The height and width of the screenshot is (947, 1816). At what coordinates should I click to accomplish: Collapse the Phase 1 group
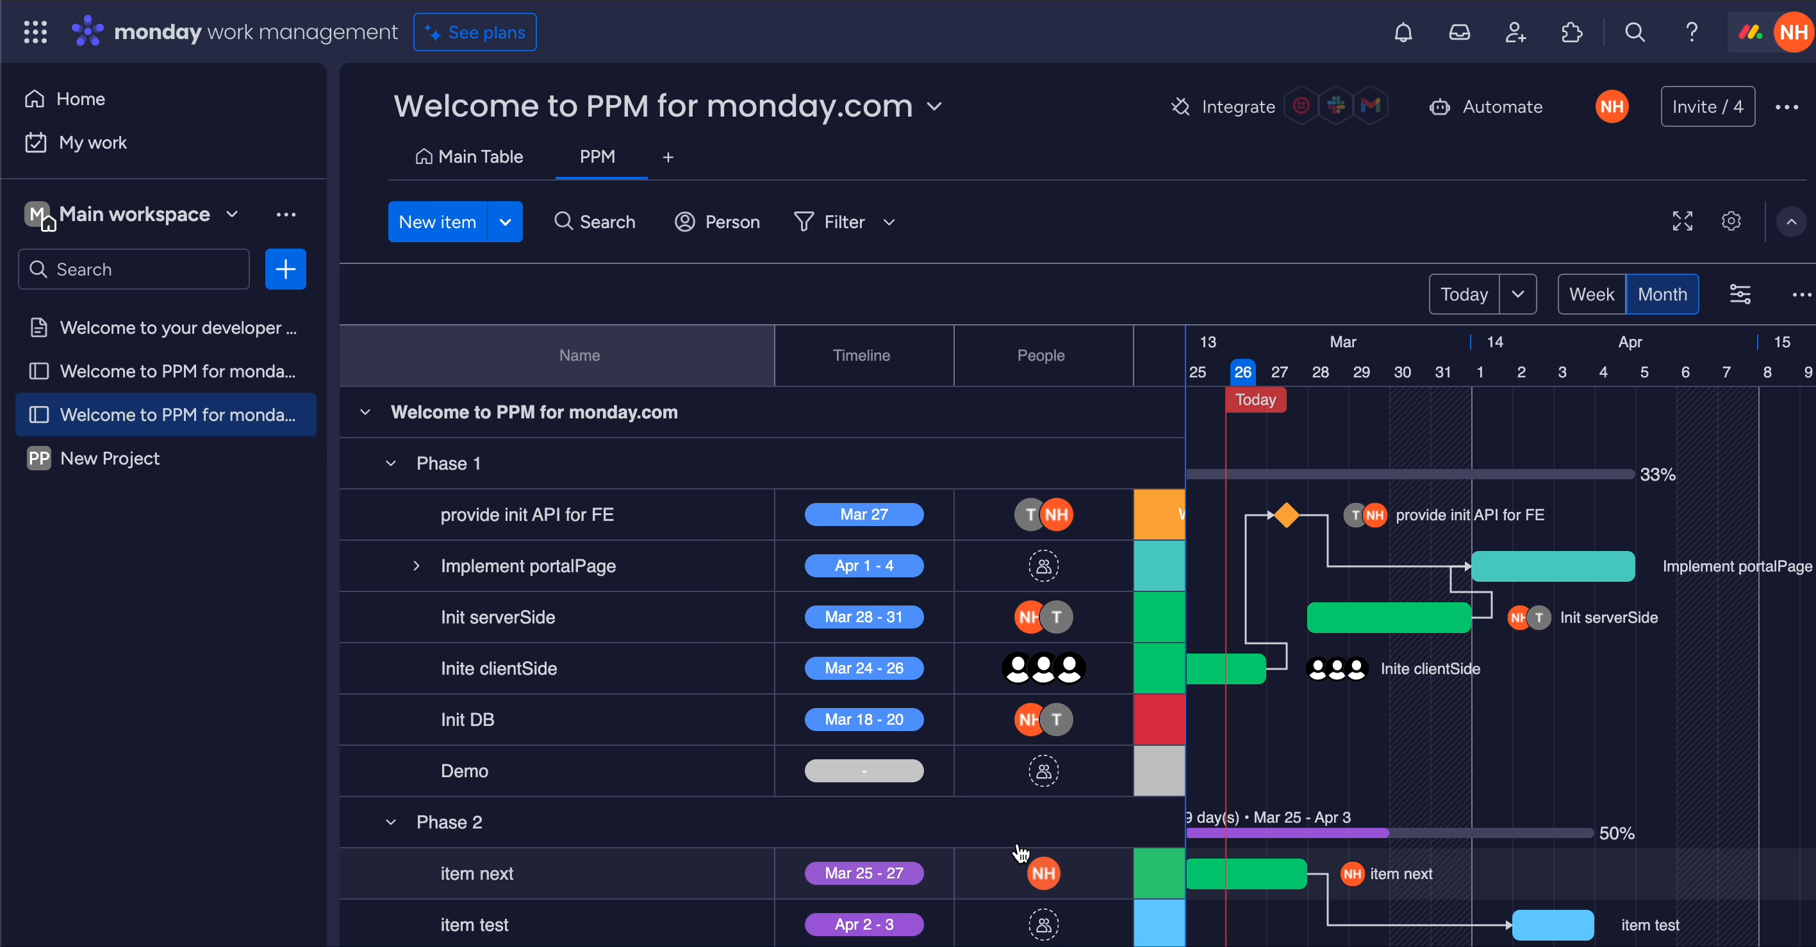390,463
